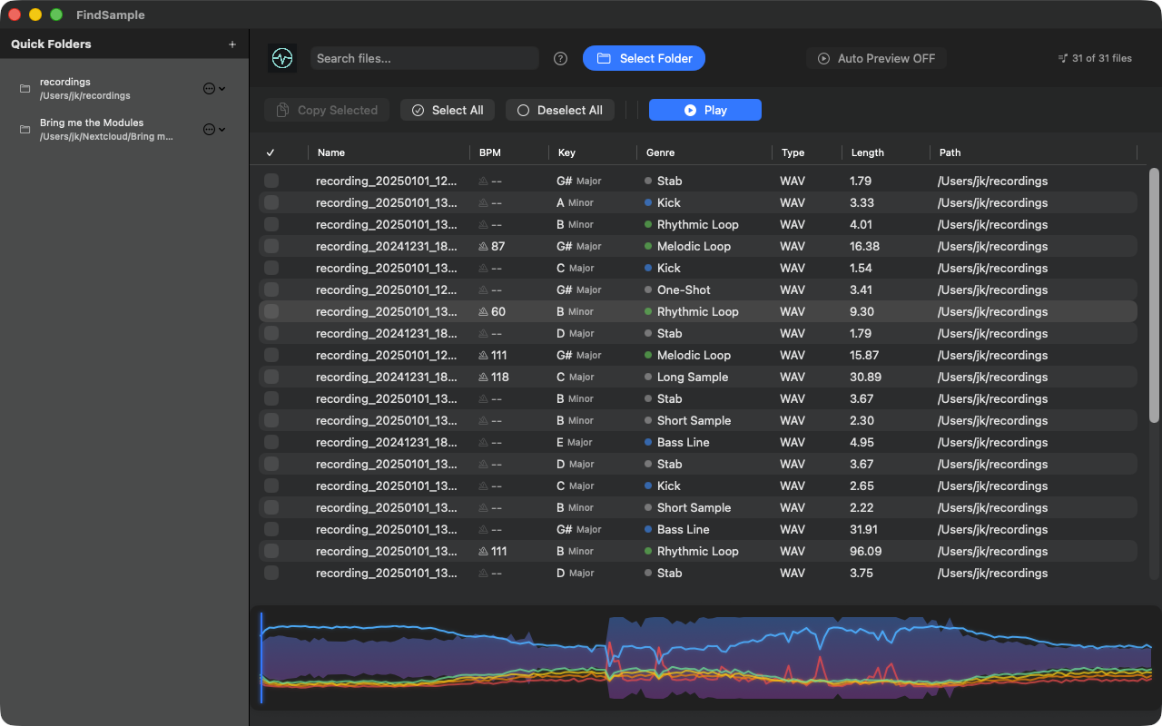1162x726 pixels.
Task: Toggle Auto Preview OFF button
Action: pyautogui.click(x=876, y=58)
